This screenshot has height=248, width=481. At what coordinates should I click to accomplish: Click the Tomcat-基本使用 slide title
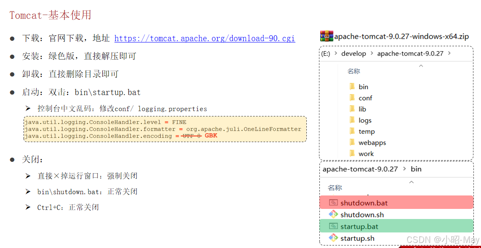point(50,15)
